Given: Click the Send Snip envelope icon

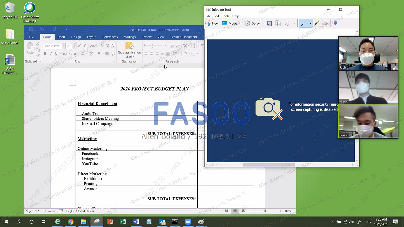Looking at the screenshot, I should click(287, 24).
